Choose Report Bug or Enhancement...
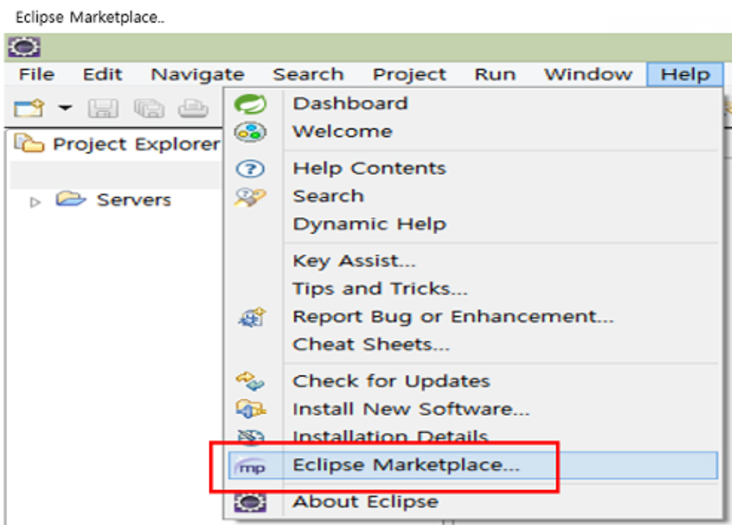Screen dimensions: 732x525 [473, 317]
